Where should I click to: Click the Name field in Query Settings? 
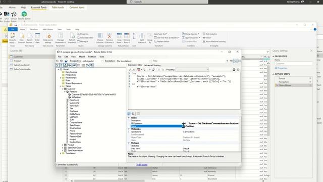click(x=293, y=64)
